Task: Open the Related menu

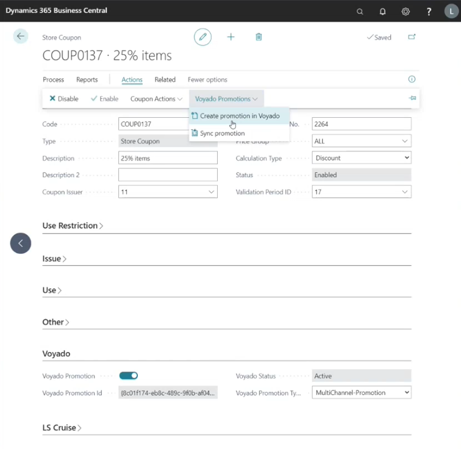Action: click(x=165, y=80)
